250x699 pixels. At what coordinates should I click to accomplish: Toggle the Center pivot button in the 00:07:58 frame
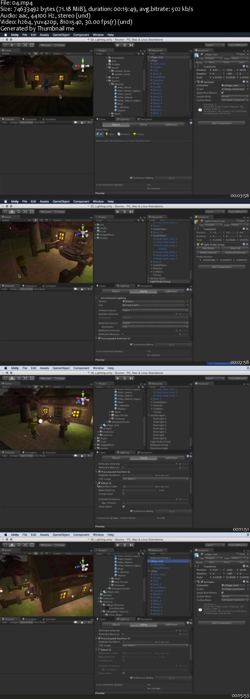click(x=46, y=212)
